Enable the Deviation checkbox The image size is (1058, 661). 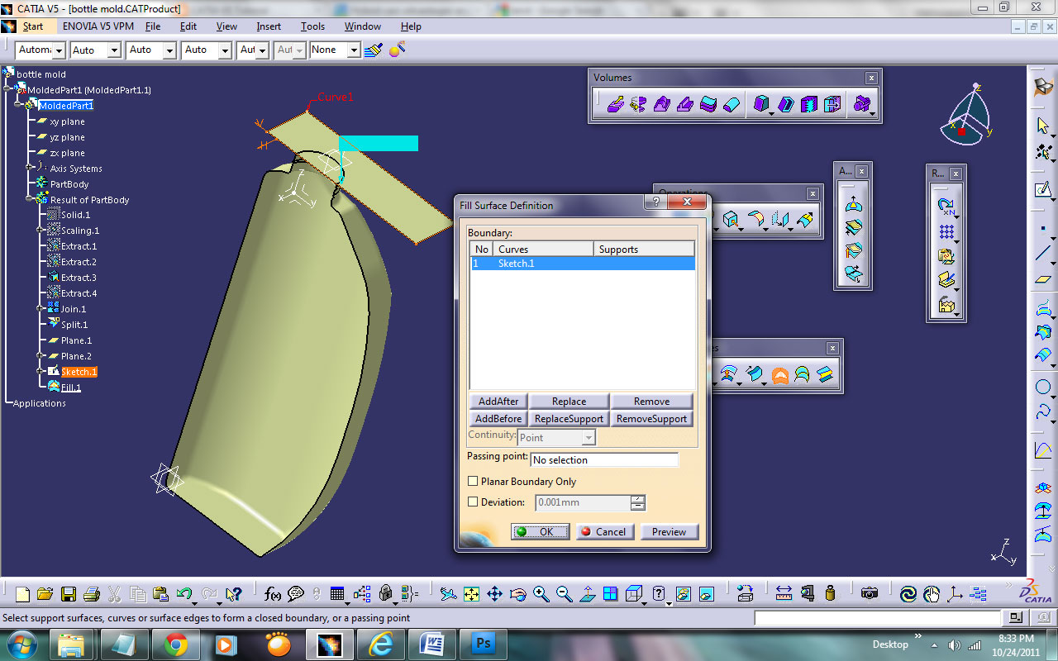click(x=473, y=502)
